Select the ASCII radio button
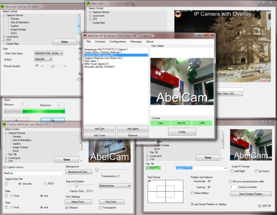Screen dimensions: 277x215 (x=45, y=183)
